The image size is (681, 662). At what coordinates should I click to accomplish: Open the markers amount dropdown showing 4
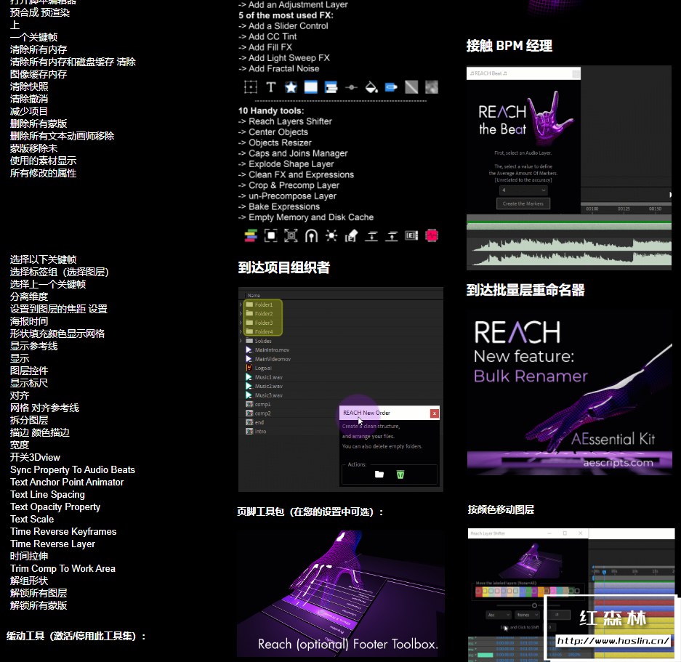tap(523, 190)
